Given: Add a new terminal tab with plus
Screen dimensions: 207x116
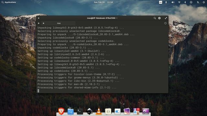Looking at the screenshot, I should 39,23.
